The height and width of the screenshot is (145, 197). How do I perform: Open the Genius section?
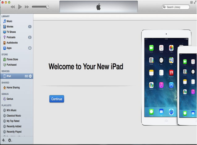point(10,99)
